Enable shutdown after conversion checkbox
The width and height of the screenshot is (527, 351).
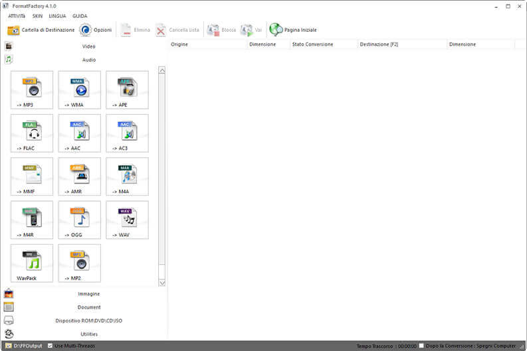pyautogui.click(x=421, y=346)
